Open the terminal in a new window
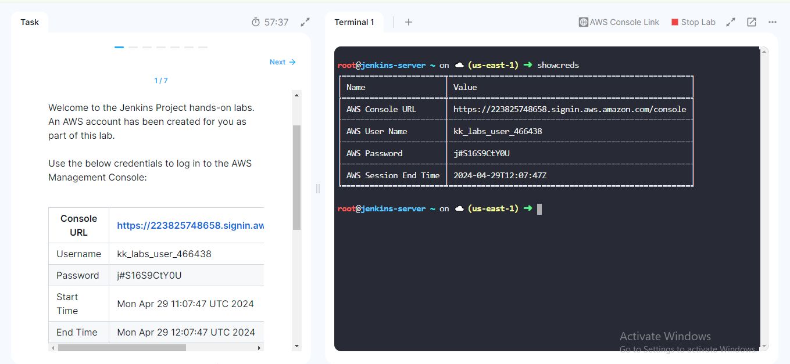Viewport: 790px width, 364px height. click(x=751, y=21)
